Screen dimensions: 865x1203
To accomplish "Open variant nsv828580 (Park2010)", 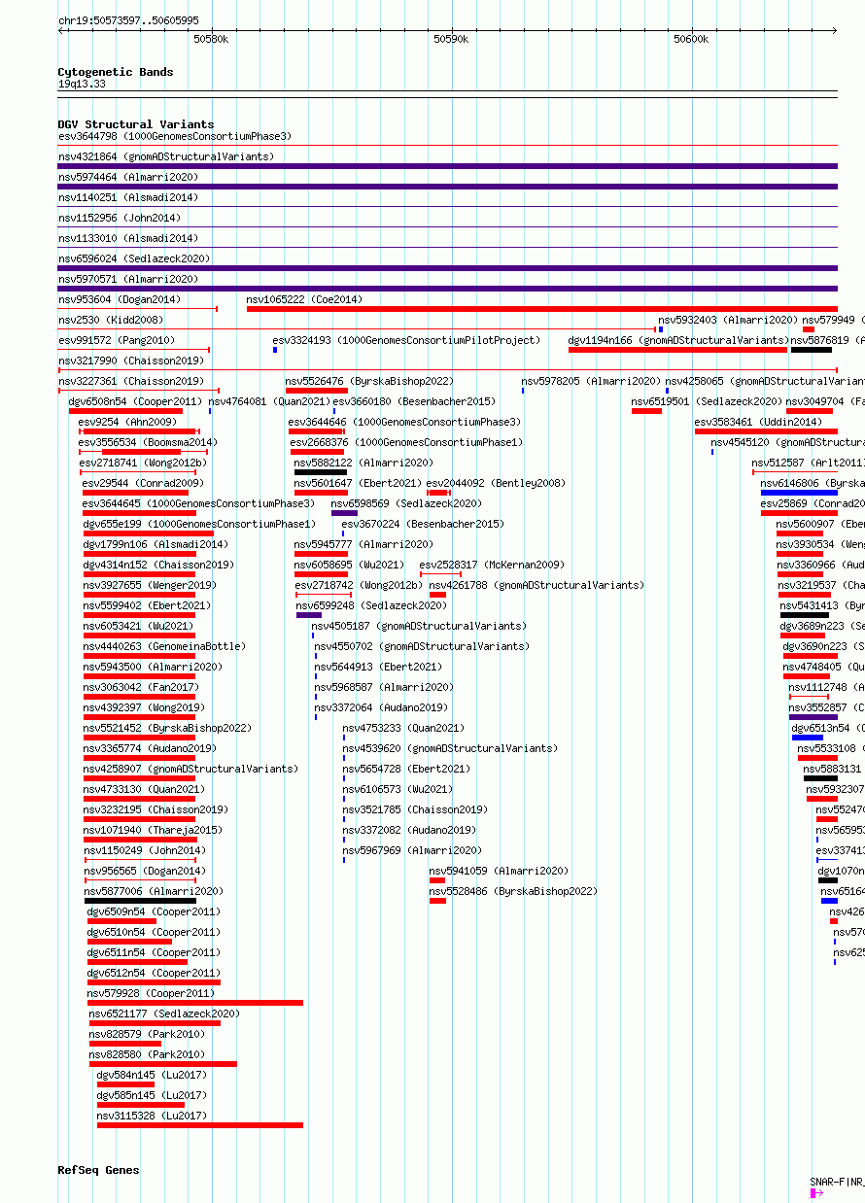I will (x=147, y=1054).
